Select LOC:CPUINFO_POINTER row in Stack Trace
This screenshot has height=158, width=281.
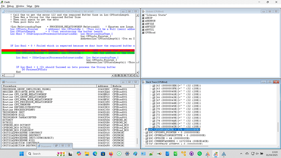(174, 132)
